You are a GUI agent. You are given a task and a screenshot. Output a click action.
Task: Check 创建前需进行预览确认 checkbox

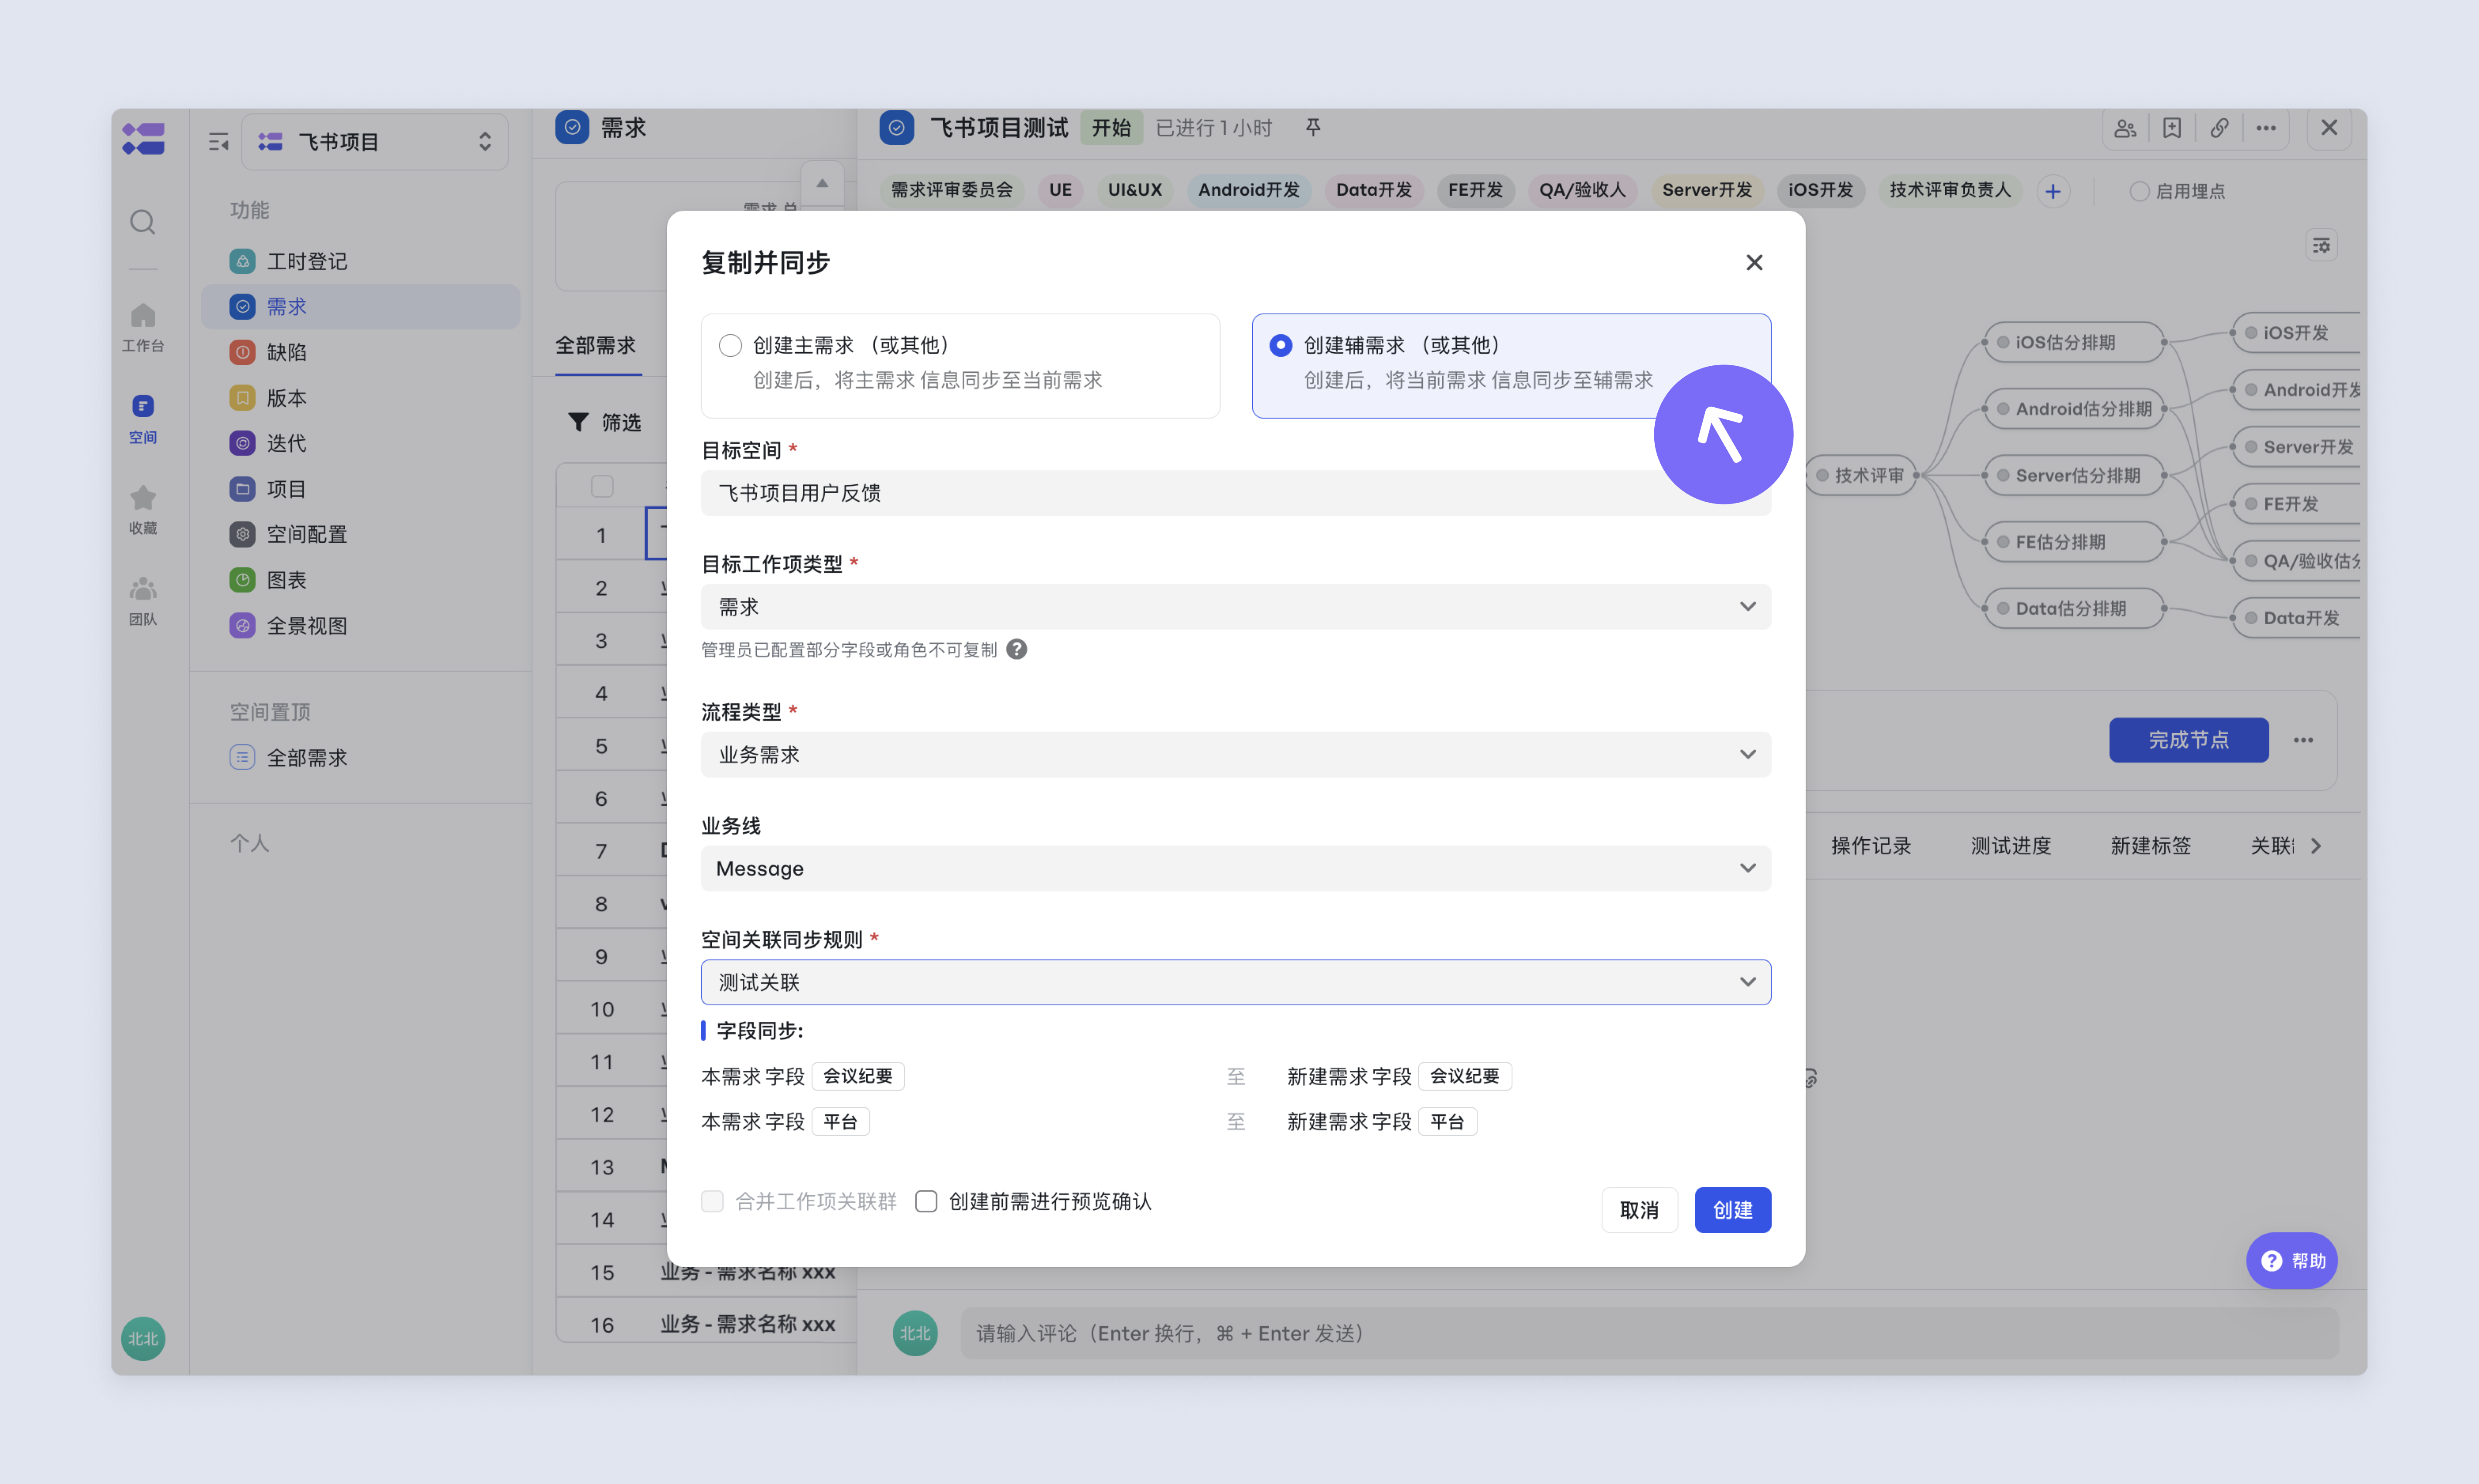[926, 1201]
